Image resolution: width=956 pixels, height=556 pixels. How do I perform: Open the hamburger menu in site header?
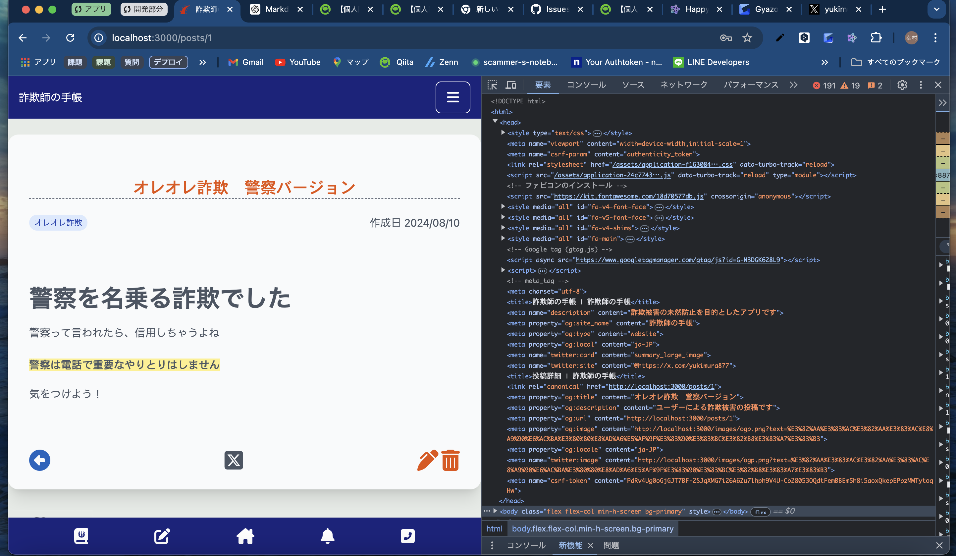tap(452, 97)
